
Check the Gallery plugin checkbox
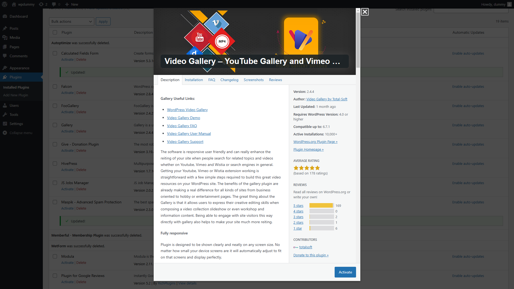(55, 125)
